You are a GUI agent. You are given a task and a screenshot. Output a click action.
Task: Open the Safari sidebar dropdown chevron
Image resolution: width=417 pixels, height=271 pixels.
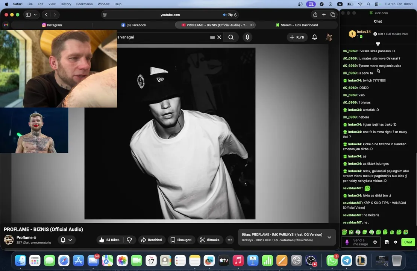point(35,15)
